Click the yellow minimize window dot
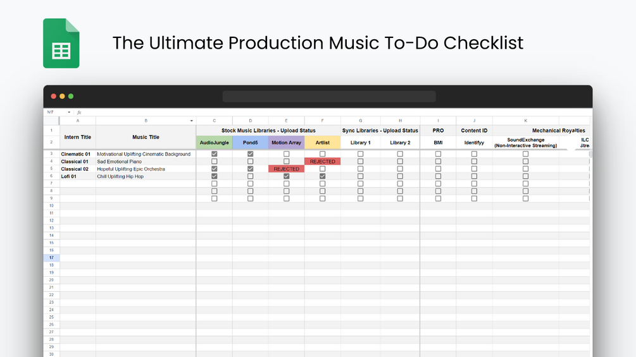636x357 pixels. 62,96
